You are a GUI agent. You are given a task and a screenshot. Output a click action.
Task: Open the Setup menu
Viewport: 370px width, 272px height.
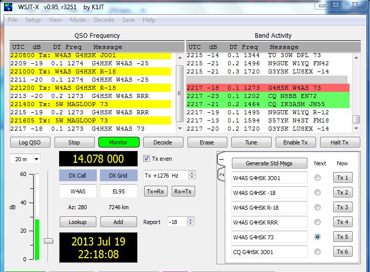[x=33, y=20]
